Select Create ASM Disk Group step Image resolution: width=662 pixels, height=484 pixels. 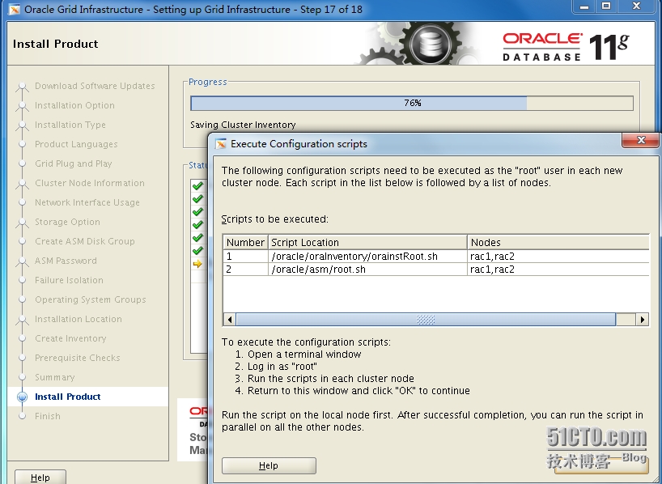click(84, 241)
